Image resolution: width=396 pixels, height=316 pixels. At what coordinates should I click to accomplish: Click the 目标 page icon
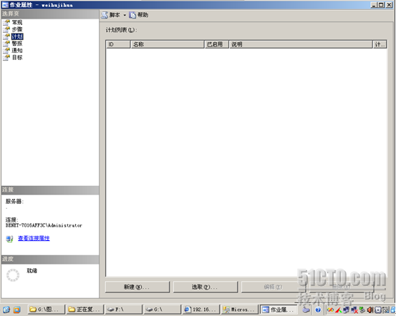click(x=6, y=58)
